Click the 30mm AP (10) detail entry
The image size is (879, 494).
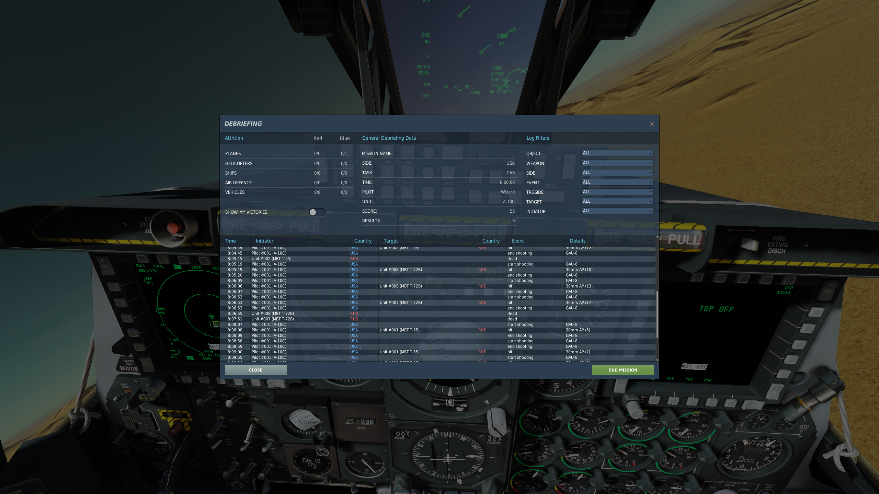[579, 270]
